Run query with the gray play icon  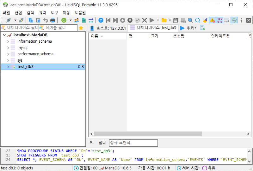click(152, 20)
